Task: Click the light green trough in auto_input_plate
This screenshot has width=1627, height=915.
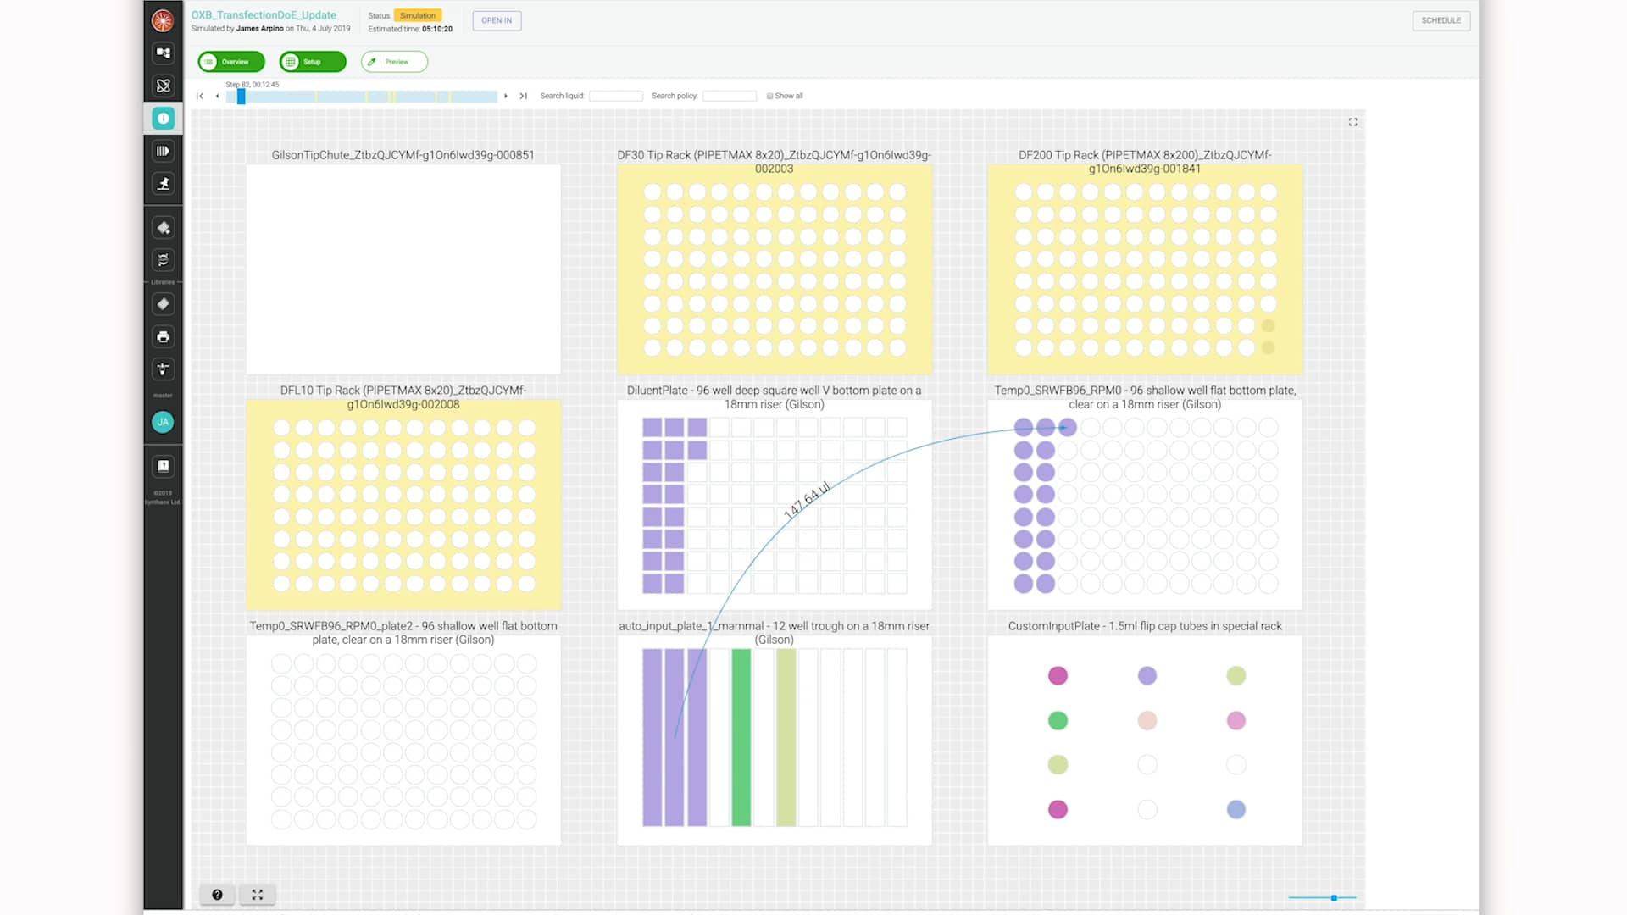Action: pos(786,737)
